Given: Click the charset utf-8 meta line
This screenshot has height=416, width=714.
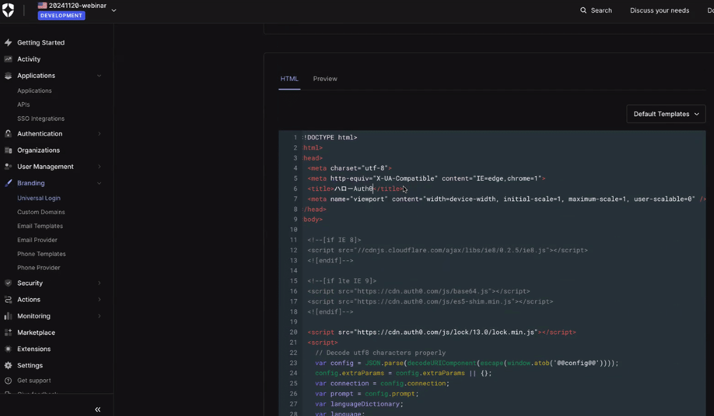Looking at the screenshot, I should coord(349,168).
